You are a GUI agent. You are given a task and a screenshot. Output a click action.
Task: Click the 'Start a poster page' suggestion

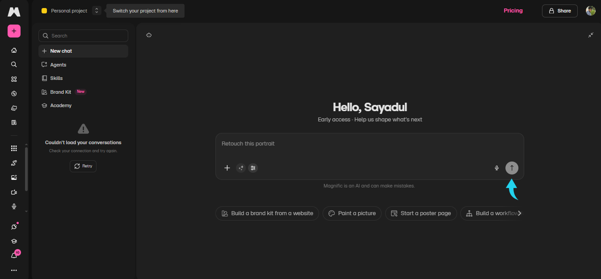point(421,213)
